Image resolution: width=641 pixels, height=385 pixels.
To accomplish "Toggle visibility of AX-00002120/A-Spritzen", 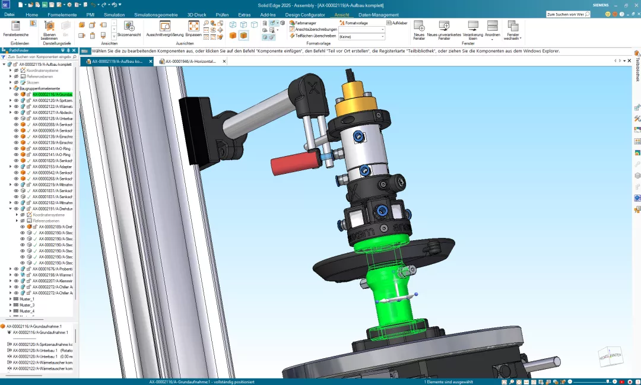I will coord(17,100).
